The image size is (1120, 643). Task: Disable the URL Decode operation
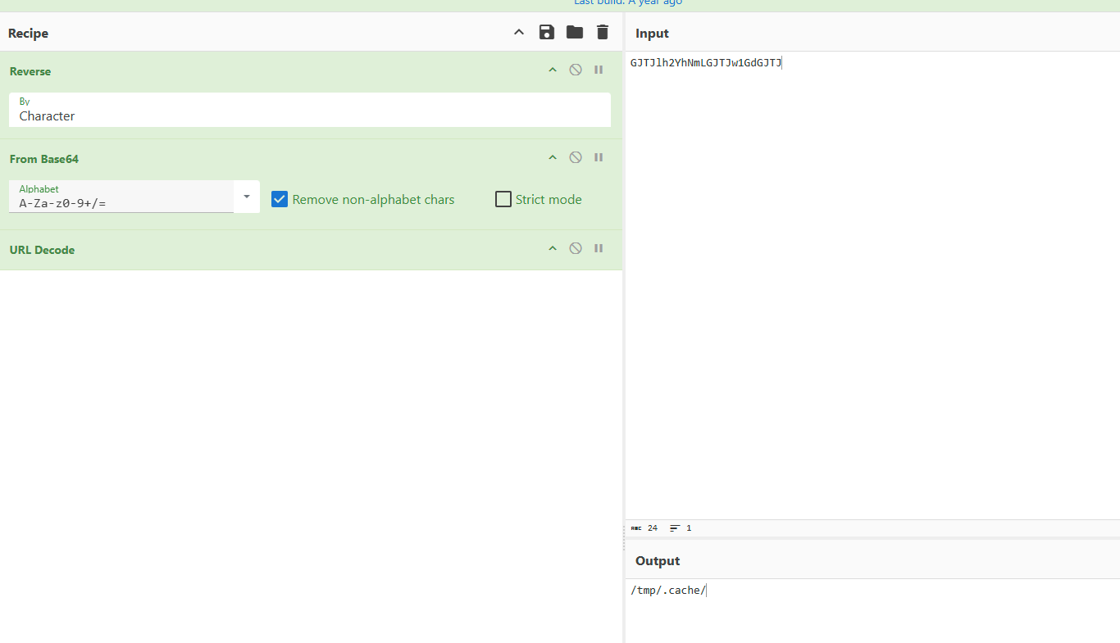(x=576, y=248)
